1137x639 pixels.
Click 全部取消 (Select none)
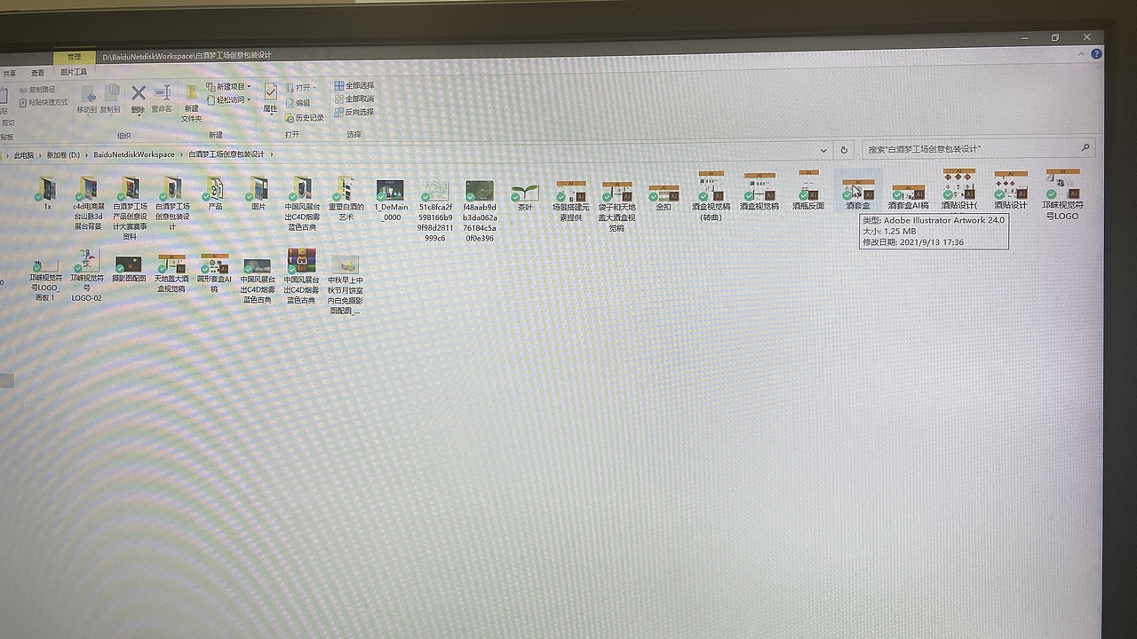(354, 99)
